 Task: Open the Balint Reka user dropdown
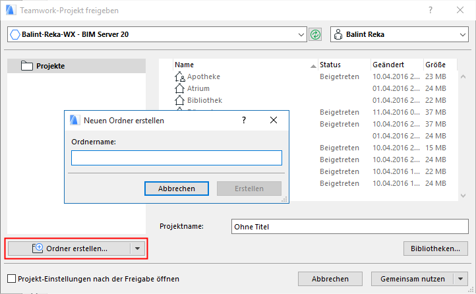461,34
